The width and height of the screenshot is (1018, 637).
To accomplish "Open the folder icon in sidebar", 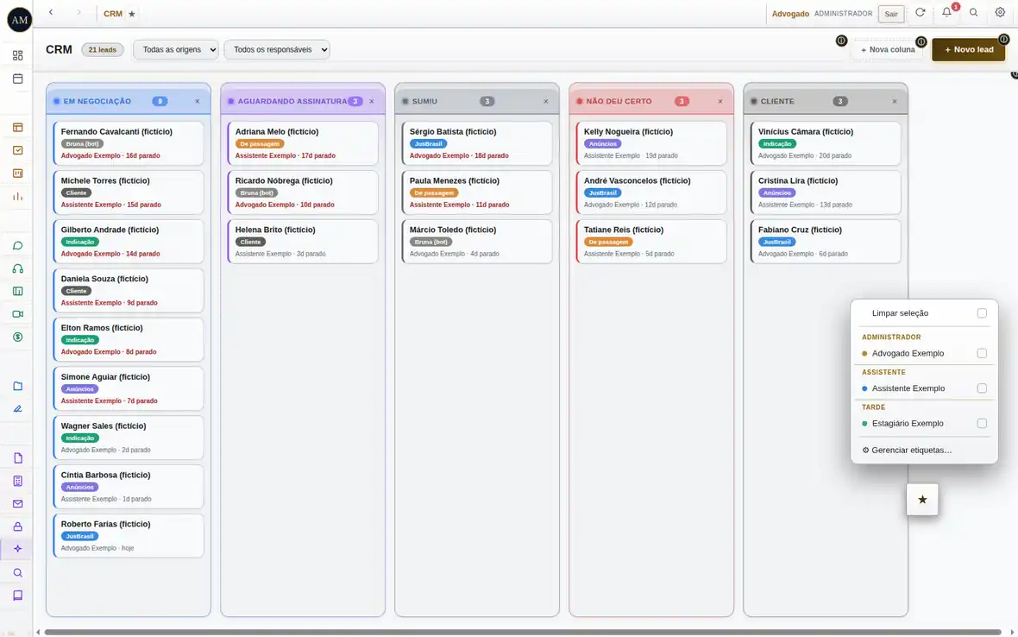I will (17, 386).
